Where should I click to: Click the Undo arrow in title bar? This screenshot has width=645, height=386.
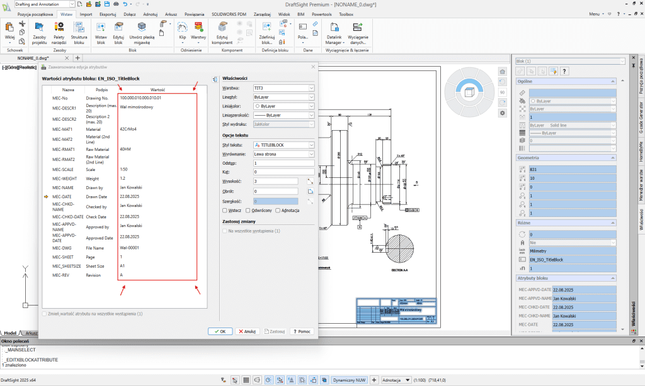(125, 4)
